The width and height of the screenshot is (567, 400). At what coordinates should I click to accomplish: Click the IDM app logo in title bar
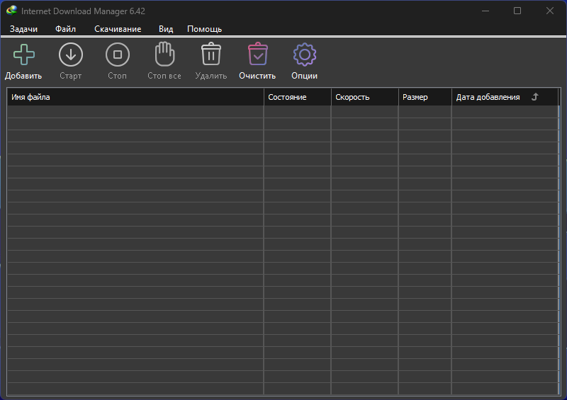[x=11, y=11]
